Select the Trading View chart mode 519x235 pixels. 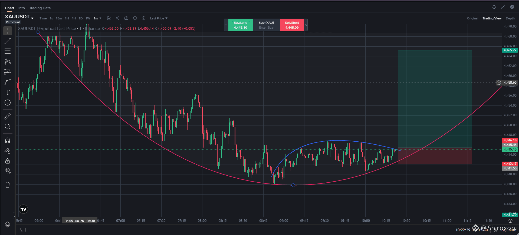[492, 18]
